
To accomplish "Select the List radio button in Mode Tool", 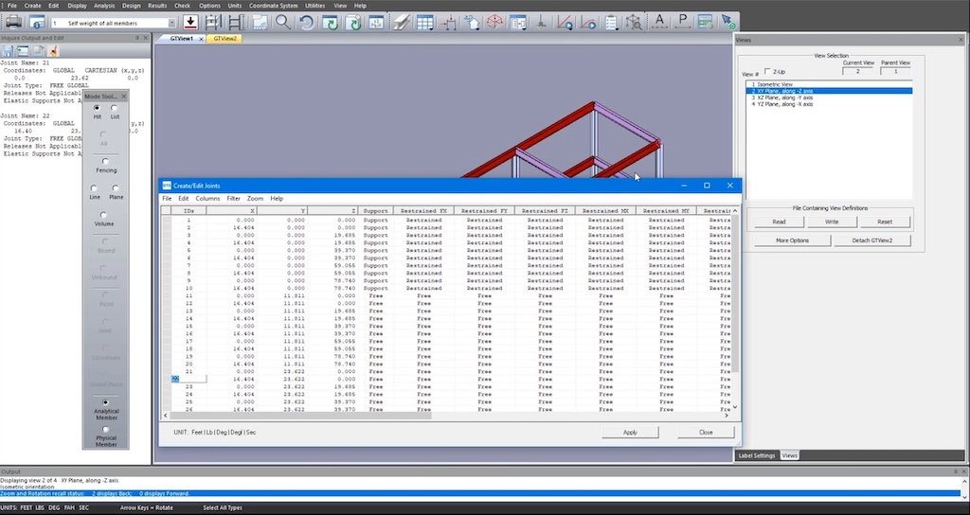I will [115, 108].
